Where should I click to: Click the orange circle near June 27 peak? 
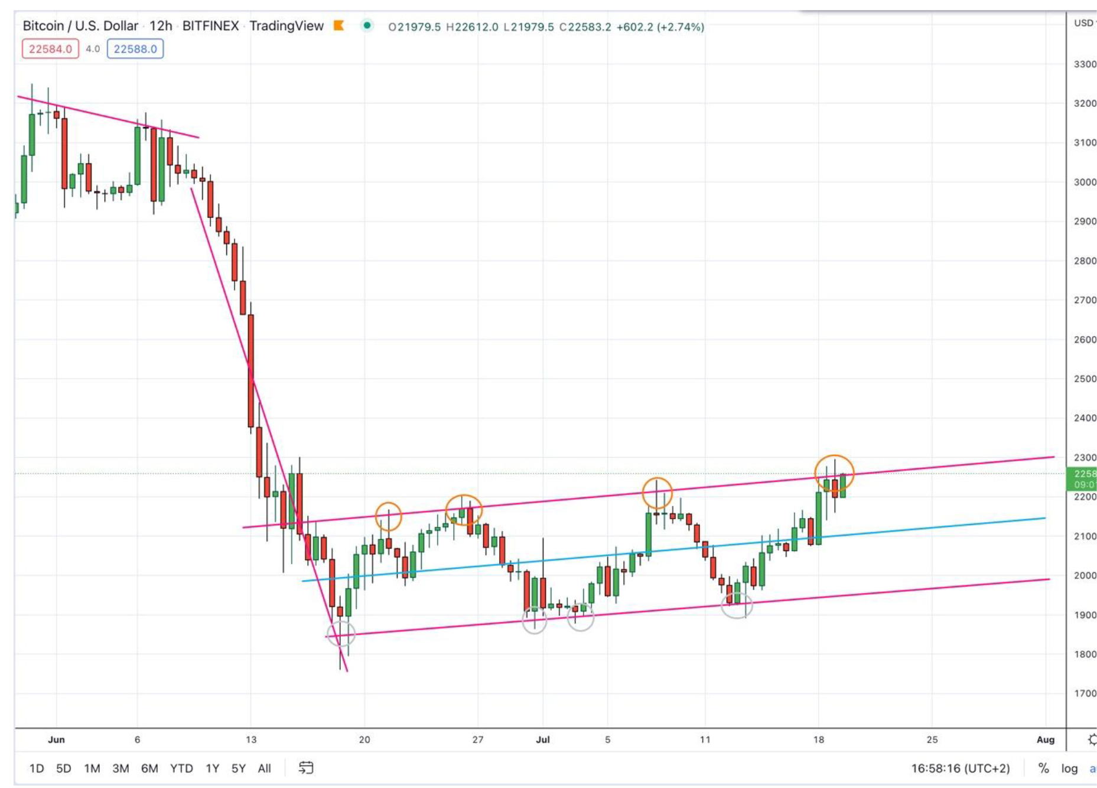pos(464,510)
